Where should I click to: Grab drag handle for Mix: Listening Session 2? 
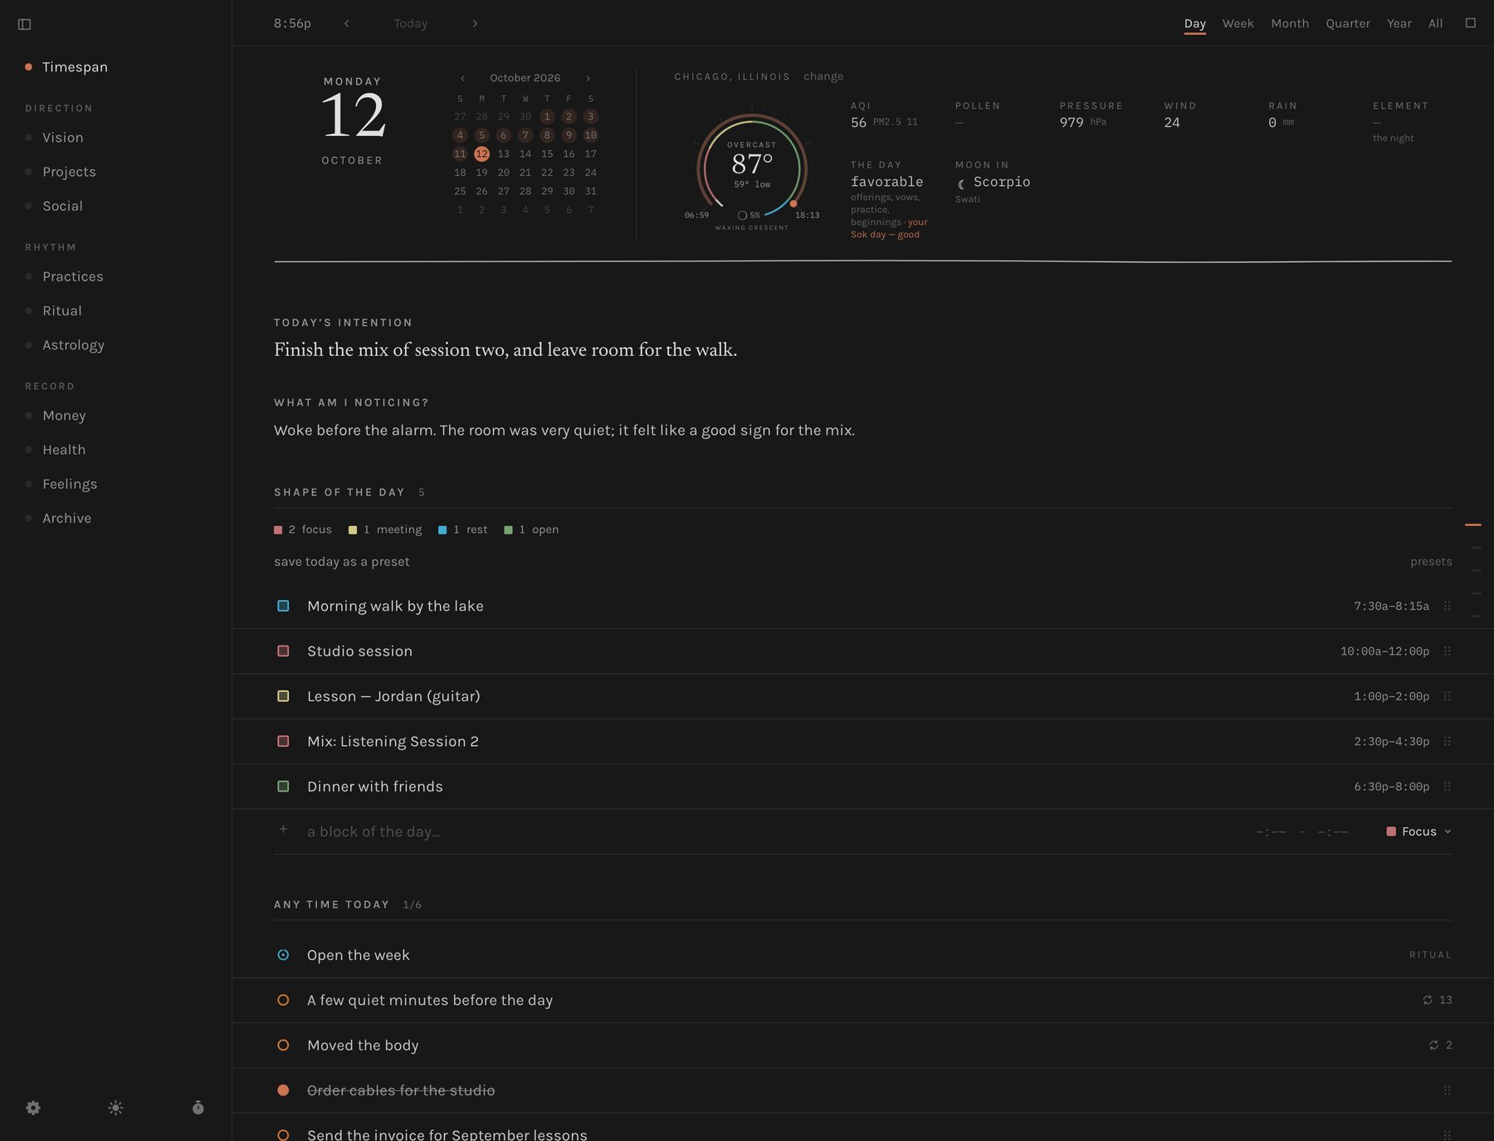click(x=1448, y=741)
